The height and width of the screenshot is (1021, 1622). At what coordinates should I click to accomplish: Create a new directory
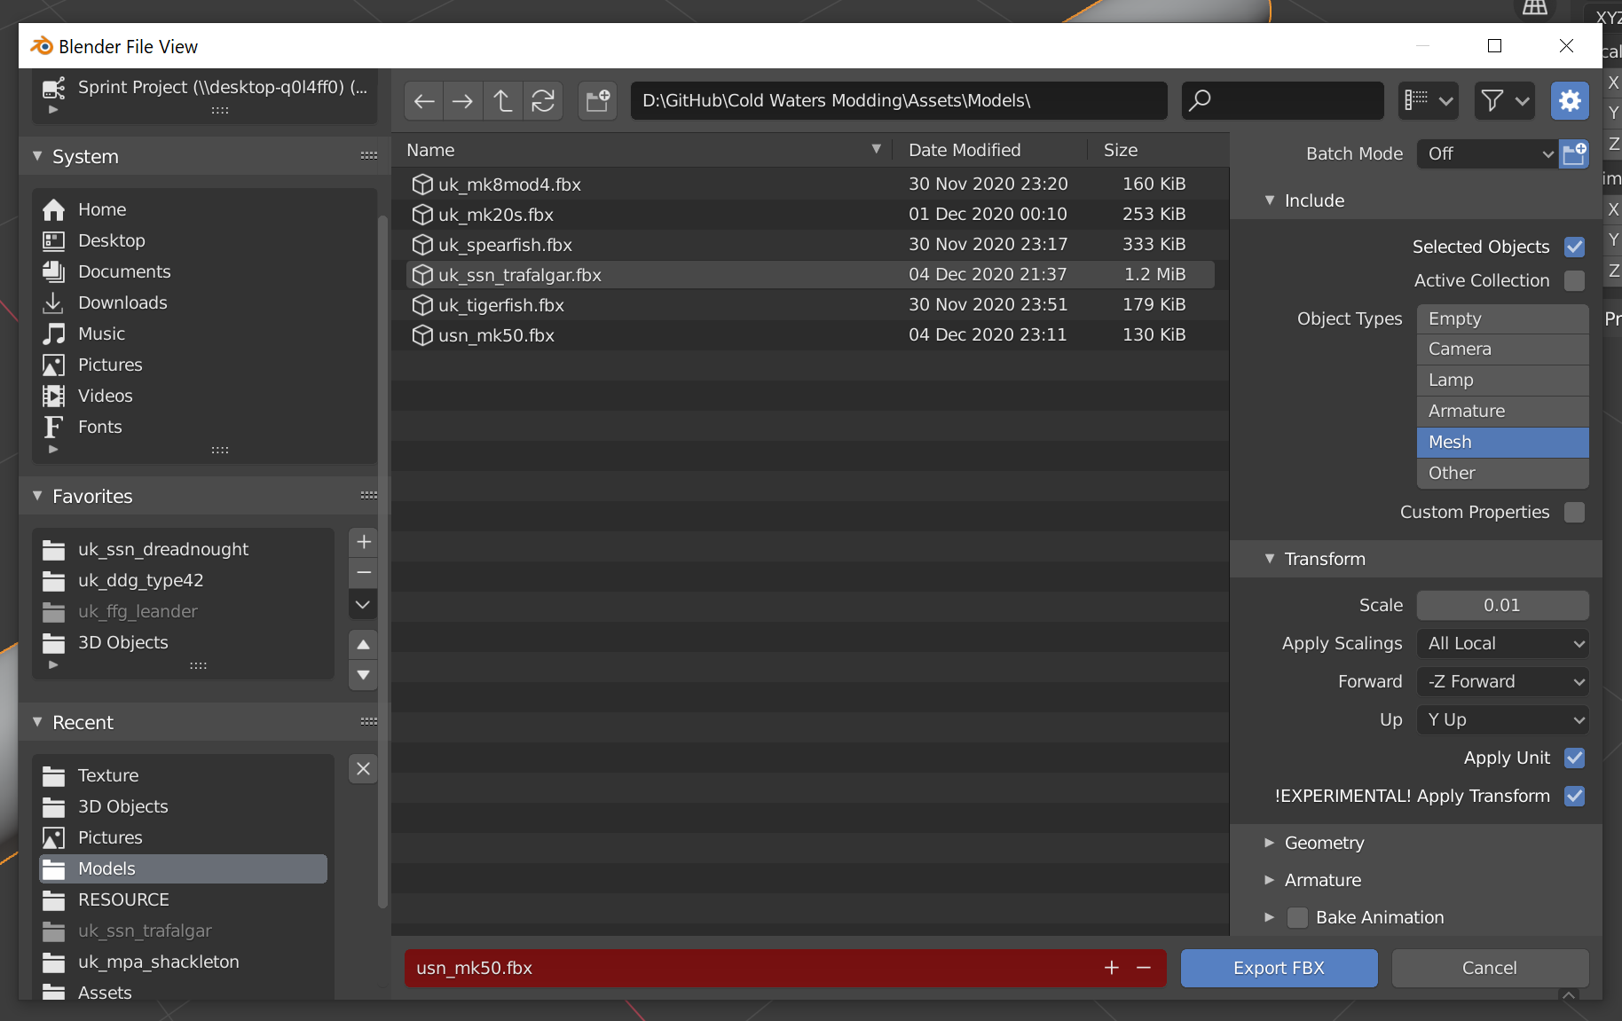(598, 101)
